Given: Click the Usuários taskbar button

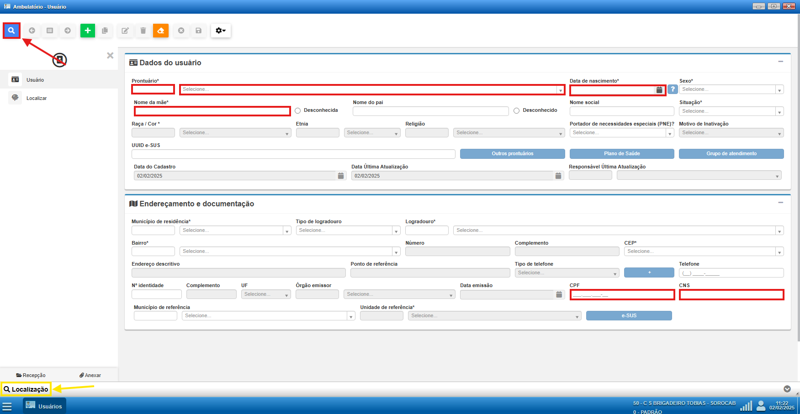Looking at the screenshot, I should coord(44,406).
